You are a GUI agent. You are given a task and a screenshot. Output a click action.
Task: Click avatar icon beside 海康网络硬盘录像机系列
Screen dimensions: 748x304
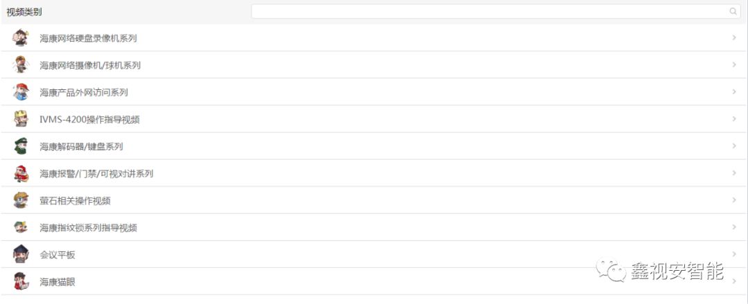21,37
